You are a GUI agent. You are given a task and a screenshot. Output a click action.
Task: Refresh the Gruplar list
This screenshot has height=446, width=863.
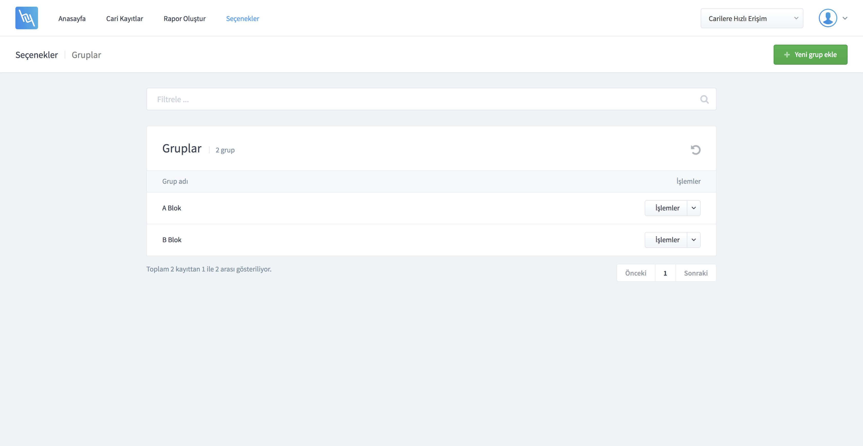[x=696, y=150]
